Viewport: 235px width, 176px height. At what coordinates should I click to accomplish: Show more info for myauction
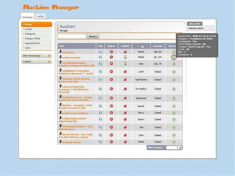pos(174,52)
